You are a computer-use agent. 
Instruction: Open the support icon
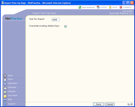click(5, 104)
